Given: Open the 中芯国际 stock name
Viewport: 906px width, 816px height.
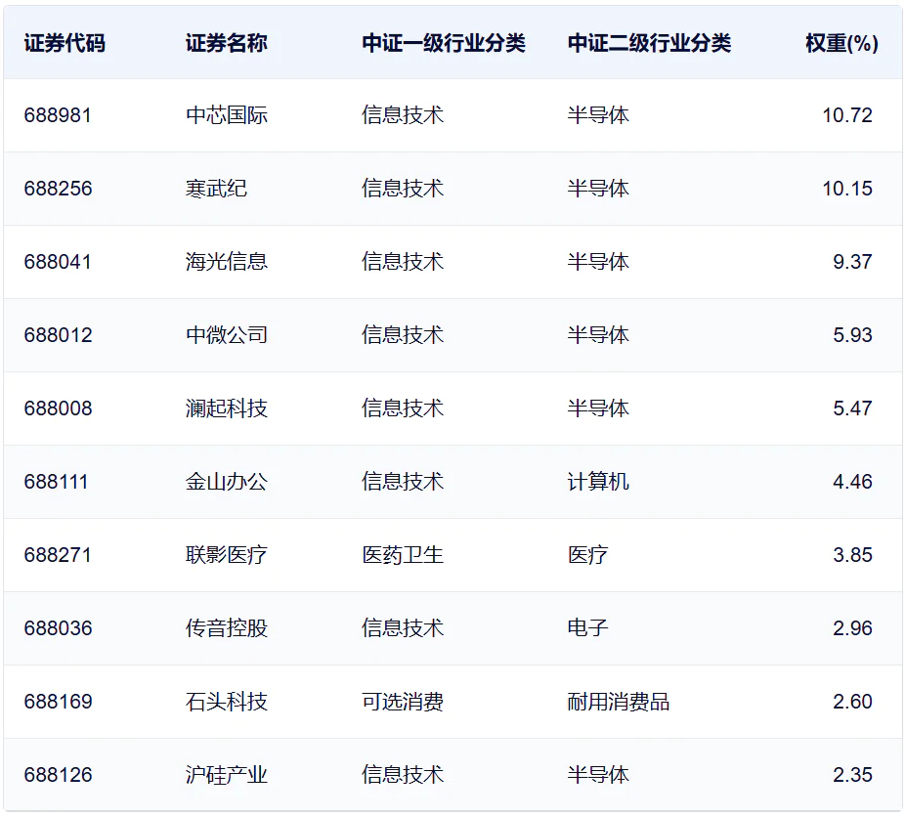Looking at the screenshot, I should coord(227,115).
